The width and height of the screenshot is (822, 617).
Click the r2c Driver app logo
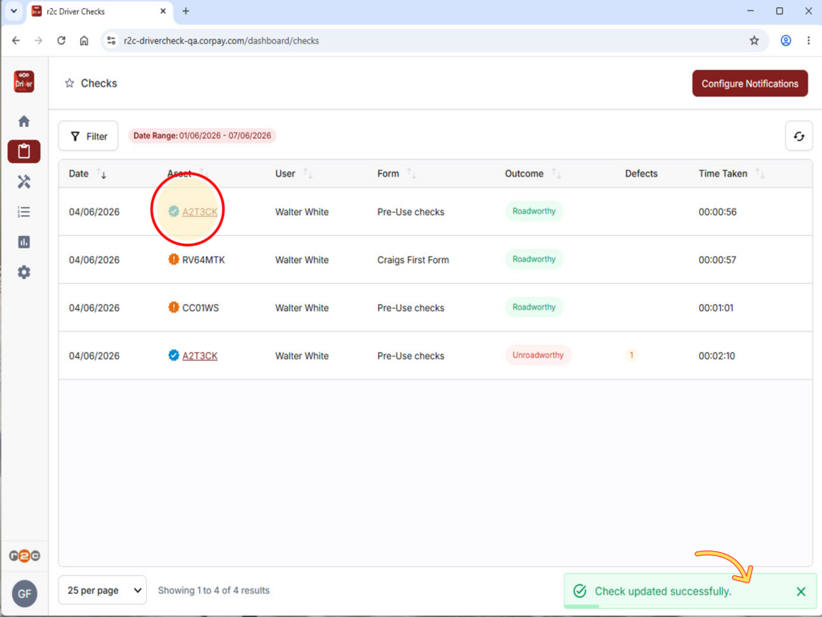(x=23, y=82)
